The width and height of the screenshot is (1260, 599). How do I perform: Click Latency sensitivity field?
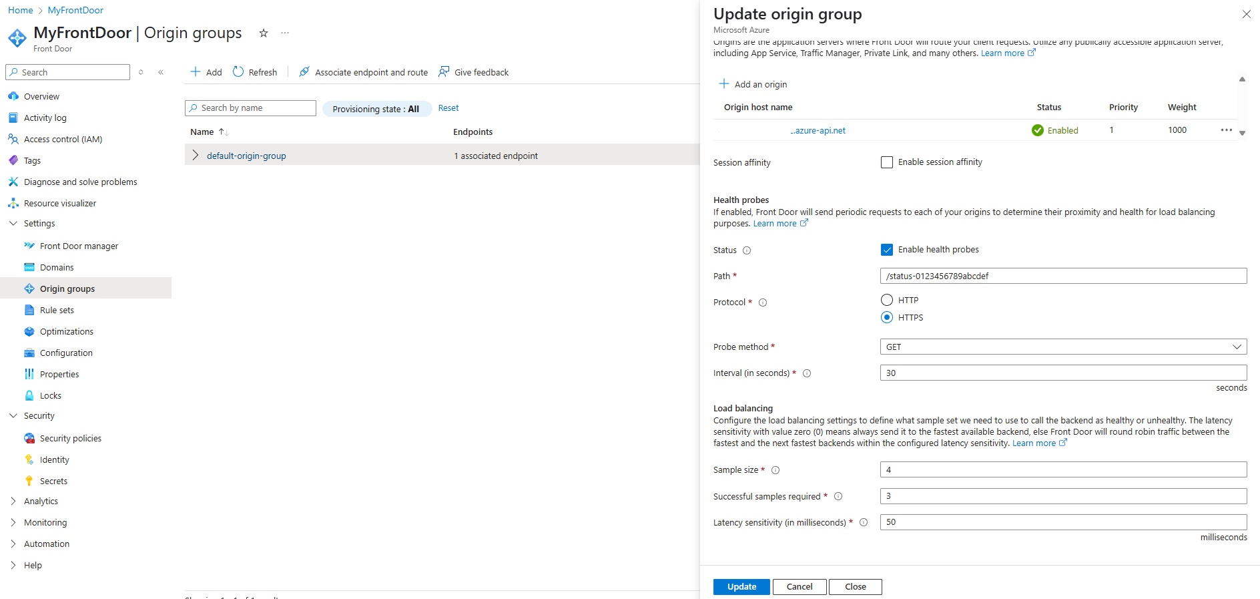(x=1063, y=522)
